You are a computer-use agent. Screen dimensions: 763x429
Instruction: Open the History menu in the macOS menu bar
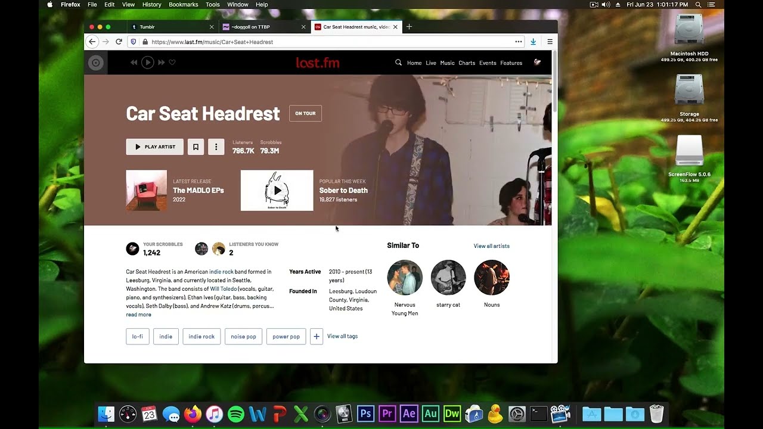[x=151, y=4]
